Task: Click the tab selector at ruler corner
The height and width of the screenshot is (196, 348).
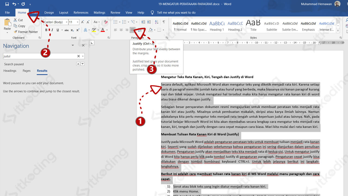Action: point(92,43)
